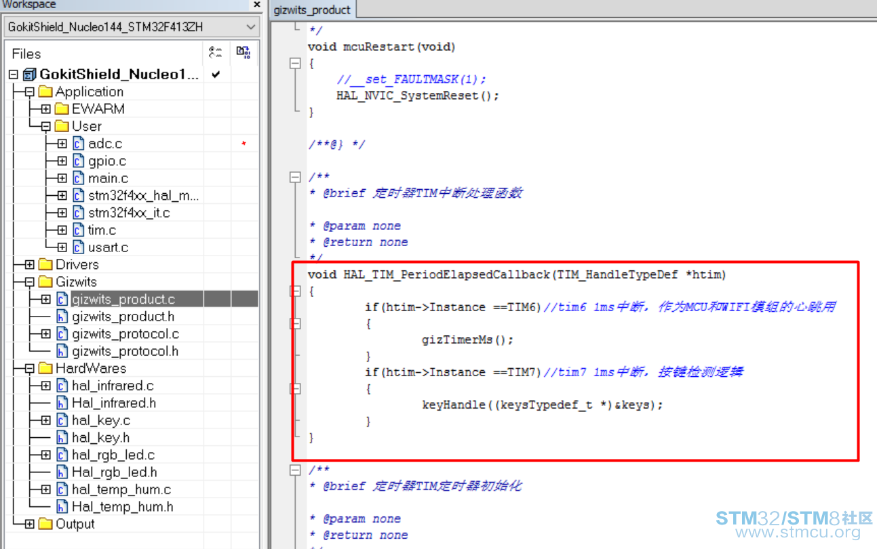
Task: Expand the Output folder
Action: coord(29,524)
